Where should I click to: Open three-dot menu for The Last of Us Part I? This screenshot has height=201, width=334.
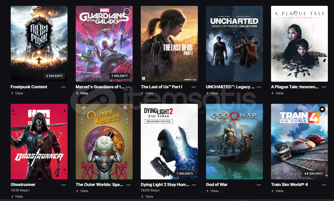point(194,87)
